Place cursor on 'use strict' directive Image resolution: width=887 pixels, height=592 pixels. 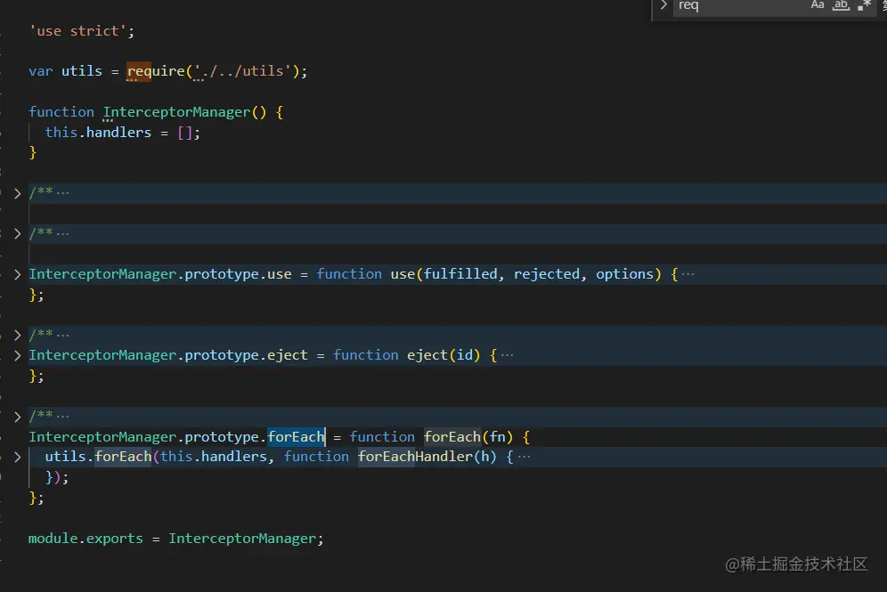coord(77,31)
